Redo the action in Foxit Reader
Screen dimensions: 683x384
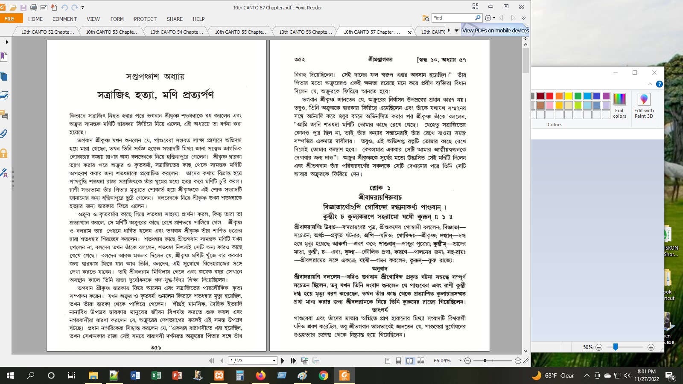(x=75, y=8)
